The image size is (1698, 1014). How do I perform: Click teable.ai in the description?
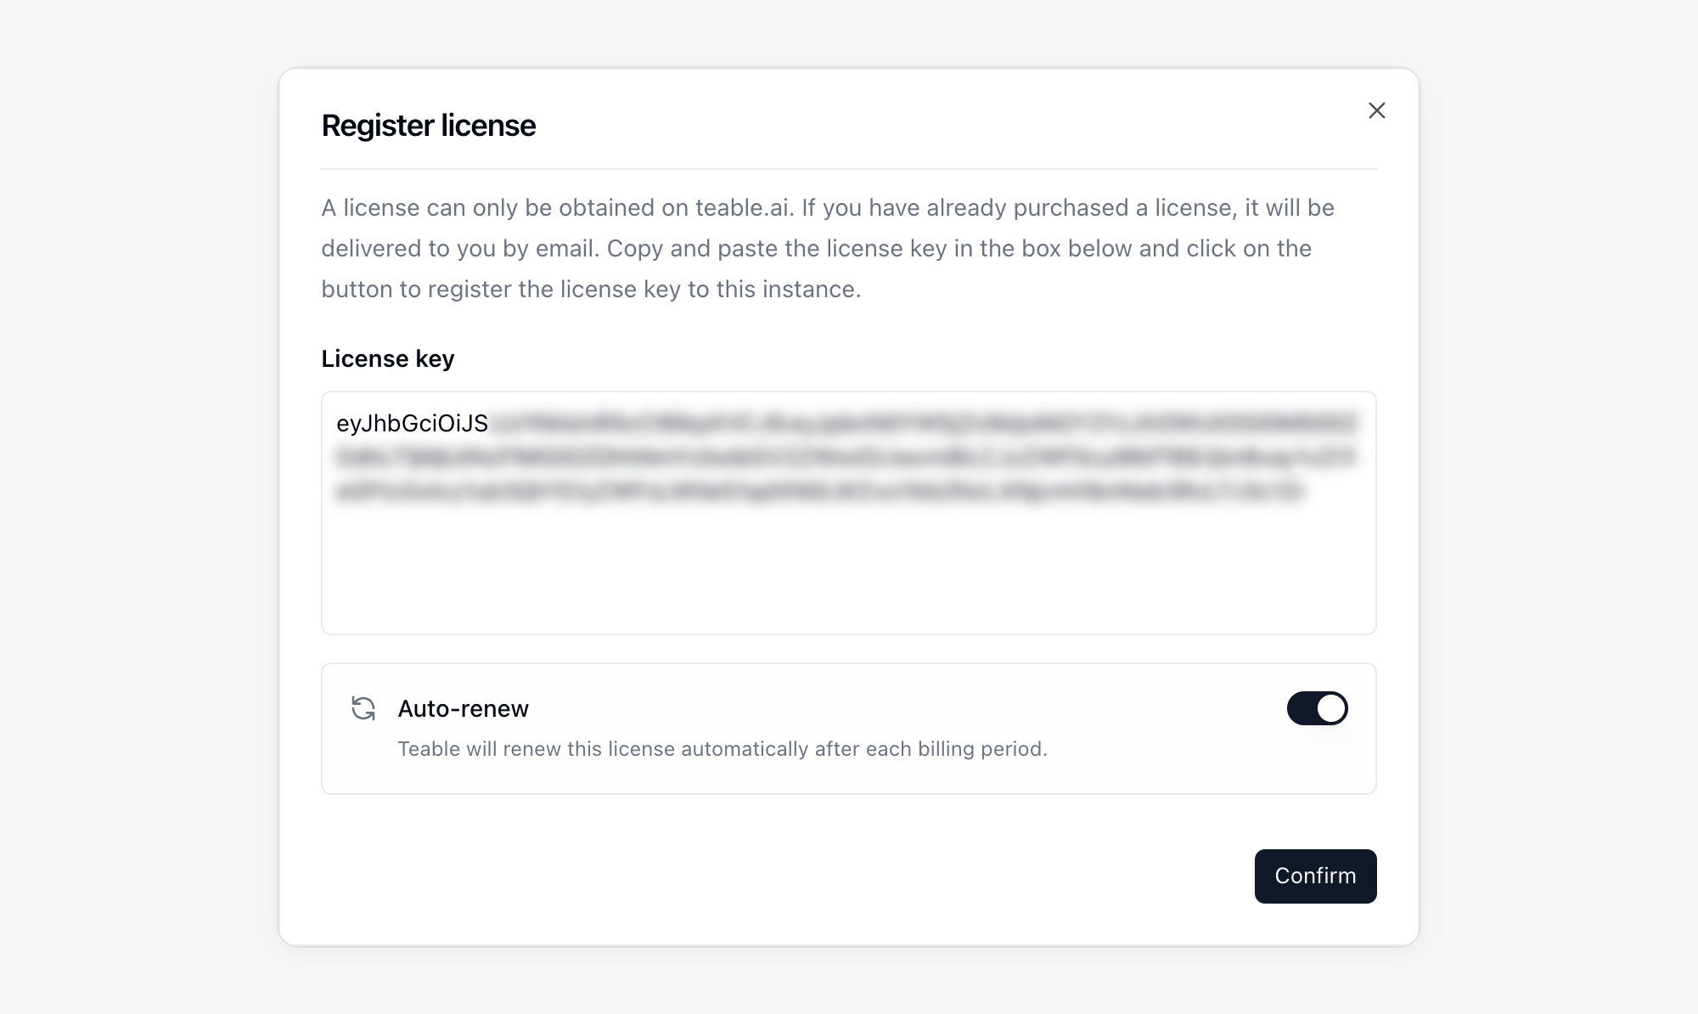(x=743, y=208)
